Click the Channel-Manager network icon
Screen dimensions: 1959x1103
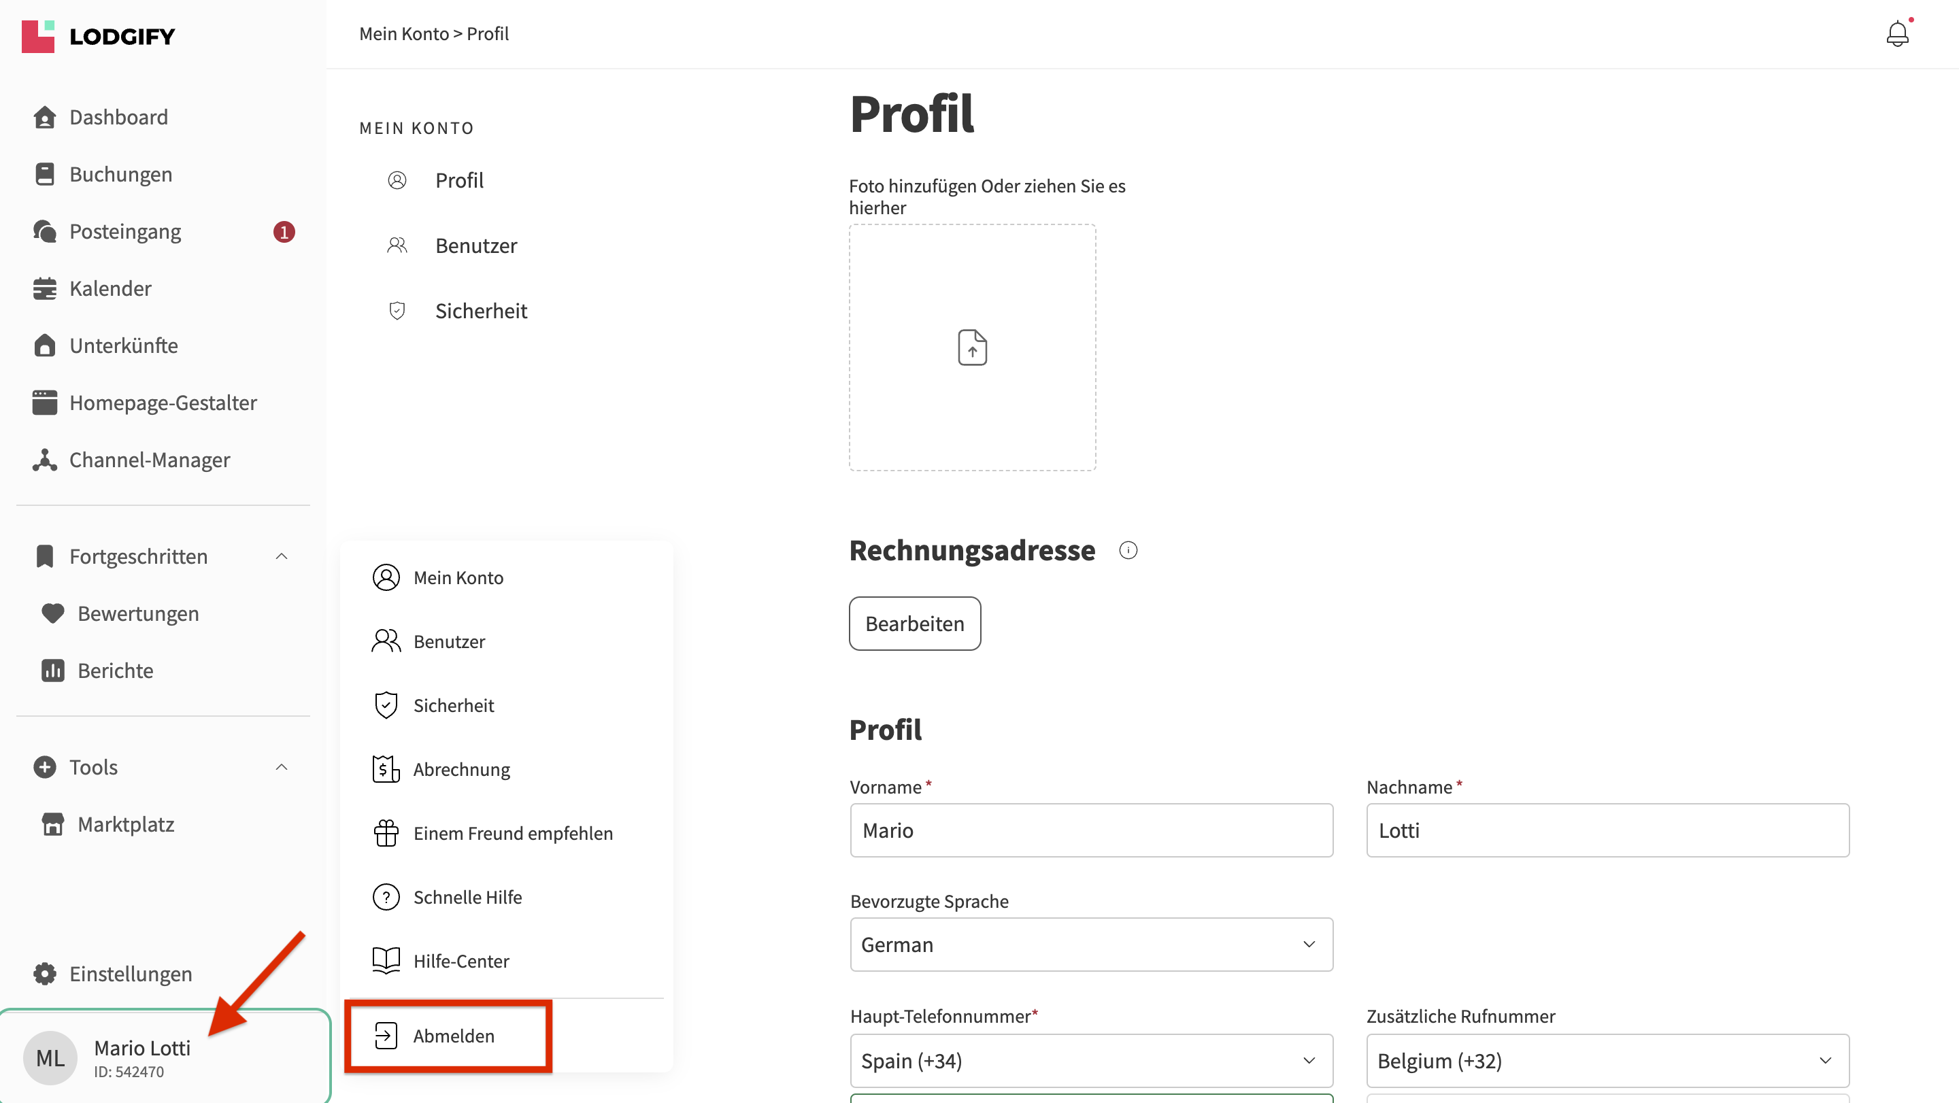[x=45, y=460]
